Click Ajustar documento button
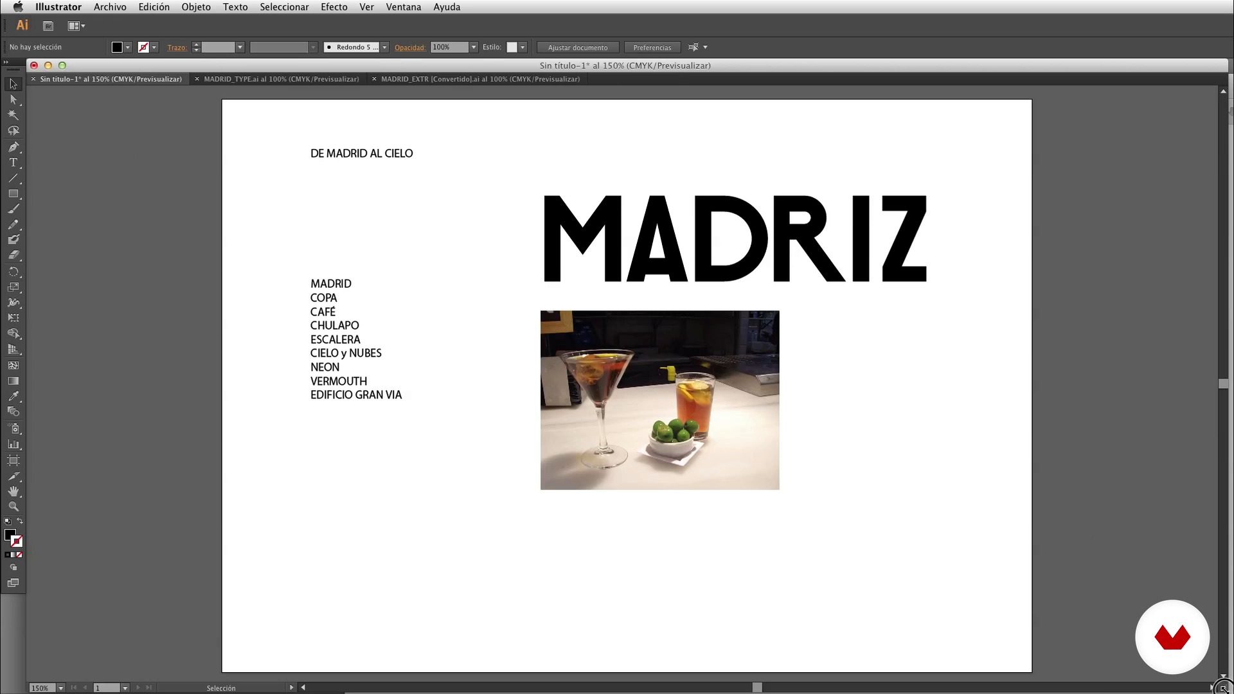 (578, 48)
